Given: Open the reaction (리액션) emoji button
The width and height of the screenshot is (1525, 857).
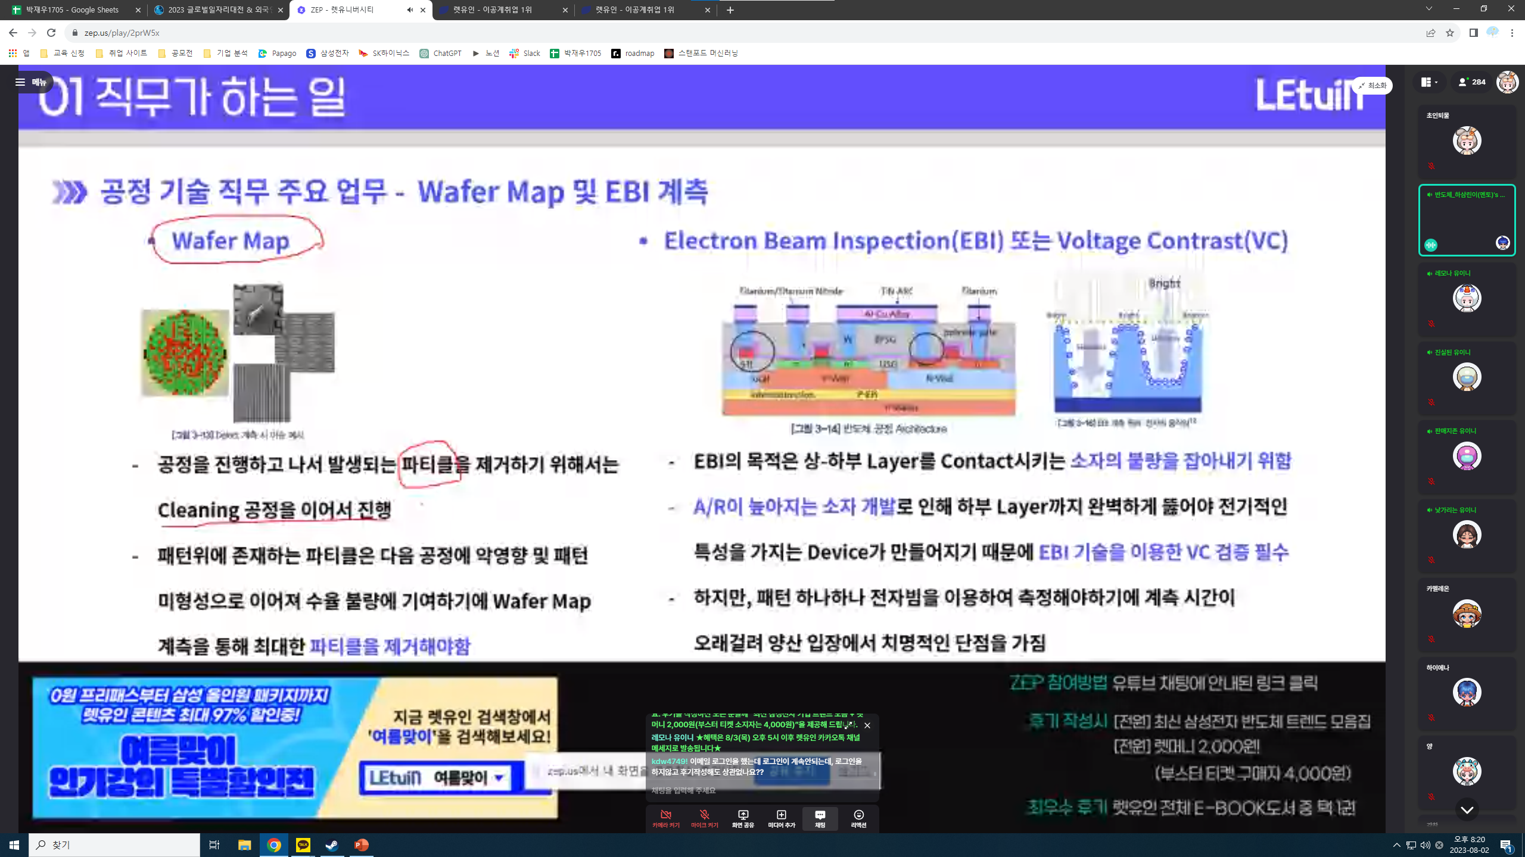Looking at the screenshot, I should pyautogui.click(x=858, y=818).
